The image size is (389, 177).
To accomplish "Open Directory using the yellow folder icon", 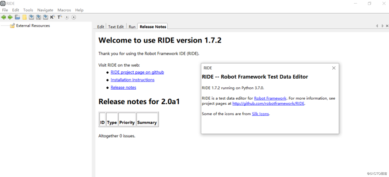I will 24,17.
